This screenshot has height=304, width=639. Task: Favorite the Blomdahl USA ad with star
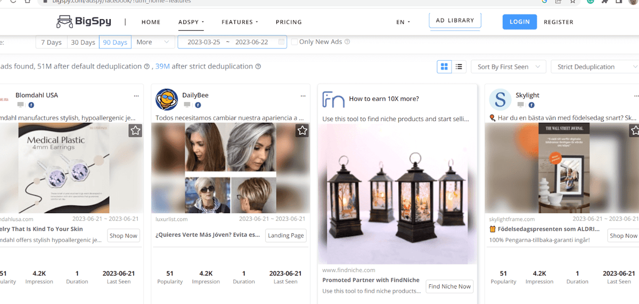pos(135,130)
